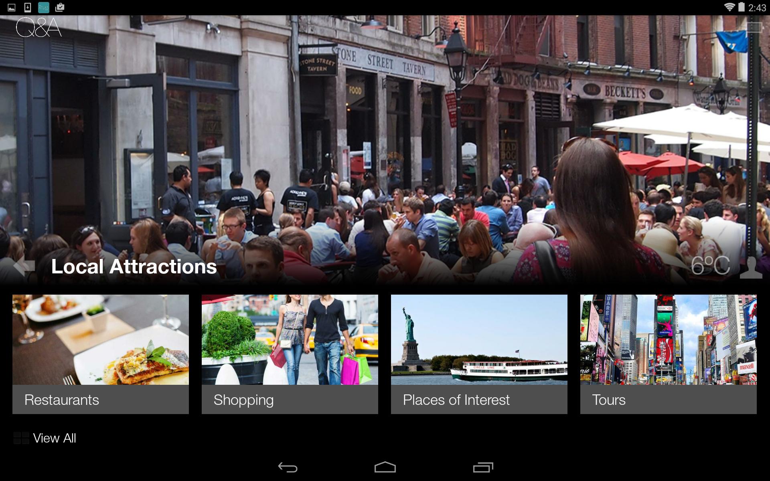Tap the Android home navigation button

pyautogui.click(x=385, y=467)
